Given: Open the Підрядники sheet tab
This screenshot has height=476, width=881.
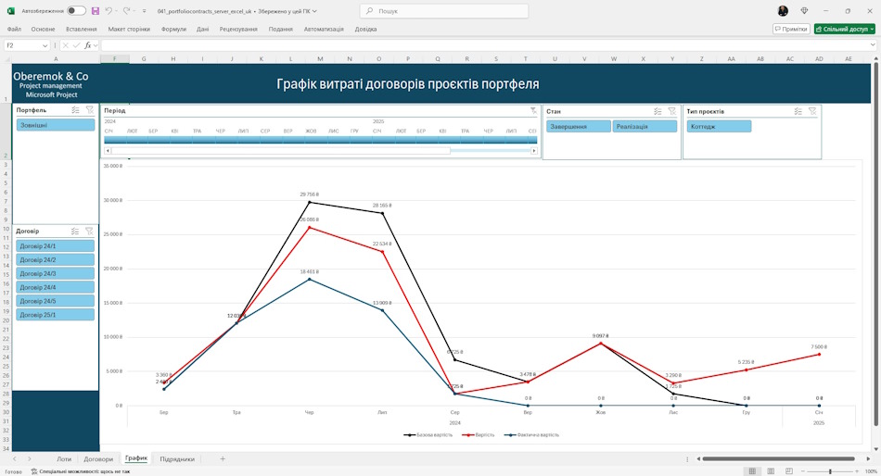Looking at the screenshot, I should 177,459.
